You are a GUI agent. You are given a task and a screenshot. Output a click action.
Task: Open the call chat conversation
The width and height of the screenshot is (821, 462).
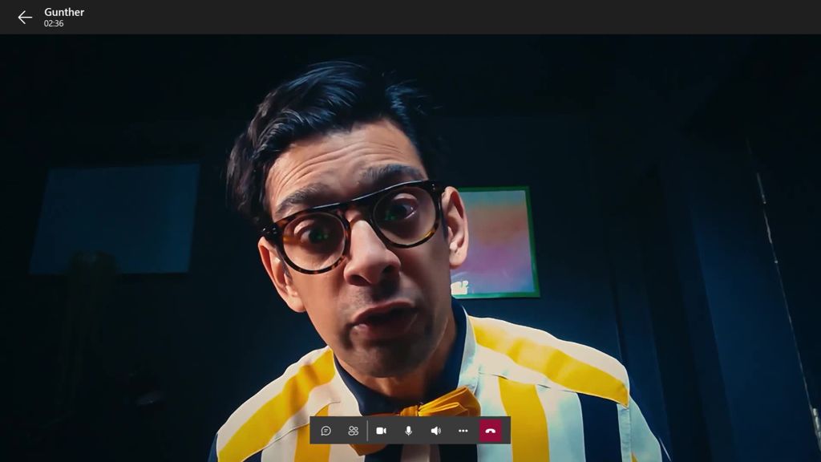[326, 431]
